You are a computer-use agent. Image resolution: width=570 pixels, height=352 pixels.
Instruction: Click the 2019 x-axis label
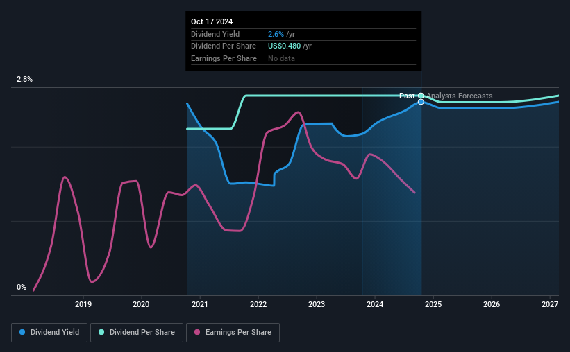(83, 304)
